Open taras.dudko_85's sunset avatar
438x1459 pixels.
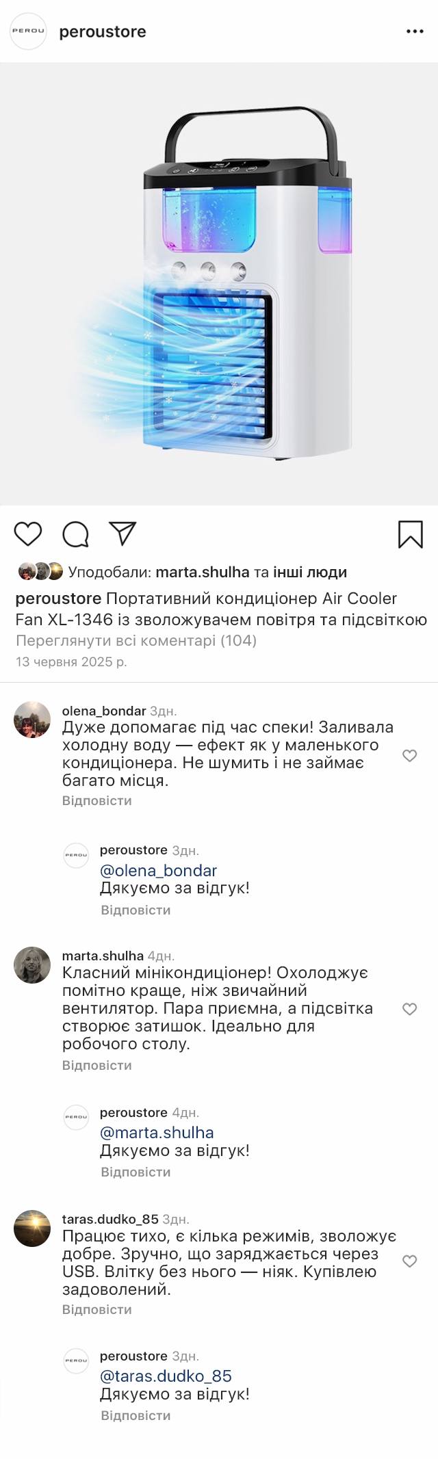[32, 1228]
